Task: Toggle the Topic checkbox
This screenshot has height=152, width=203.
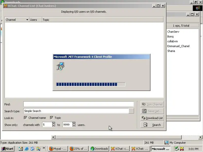Action: click(52, 118)
